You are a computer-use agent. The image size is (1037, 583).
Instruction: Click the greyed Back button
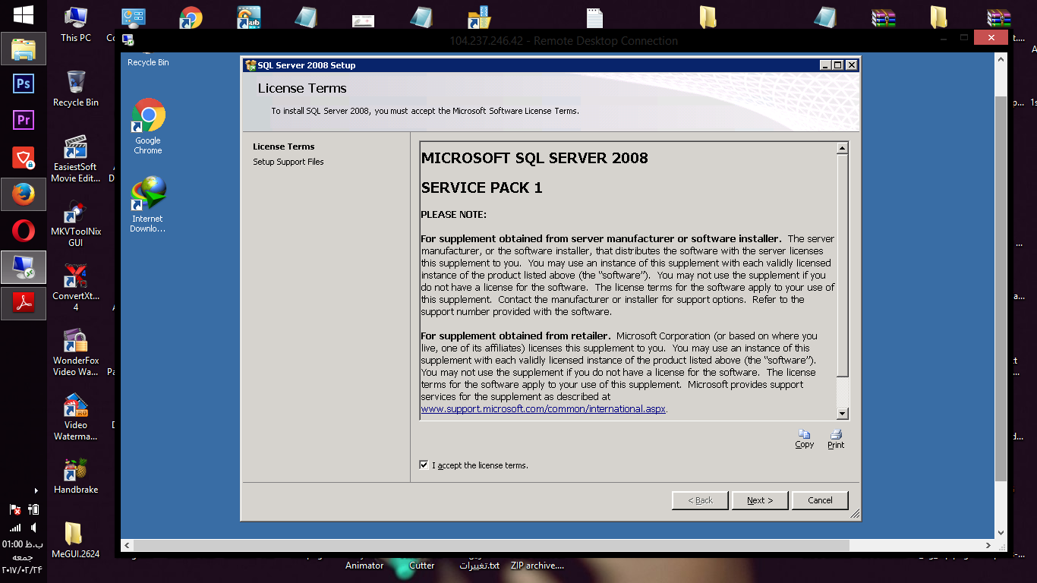[x=700, y=500]
